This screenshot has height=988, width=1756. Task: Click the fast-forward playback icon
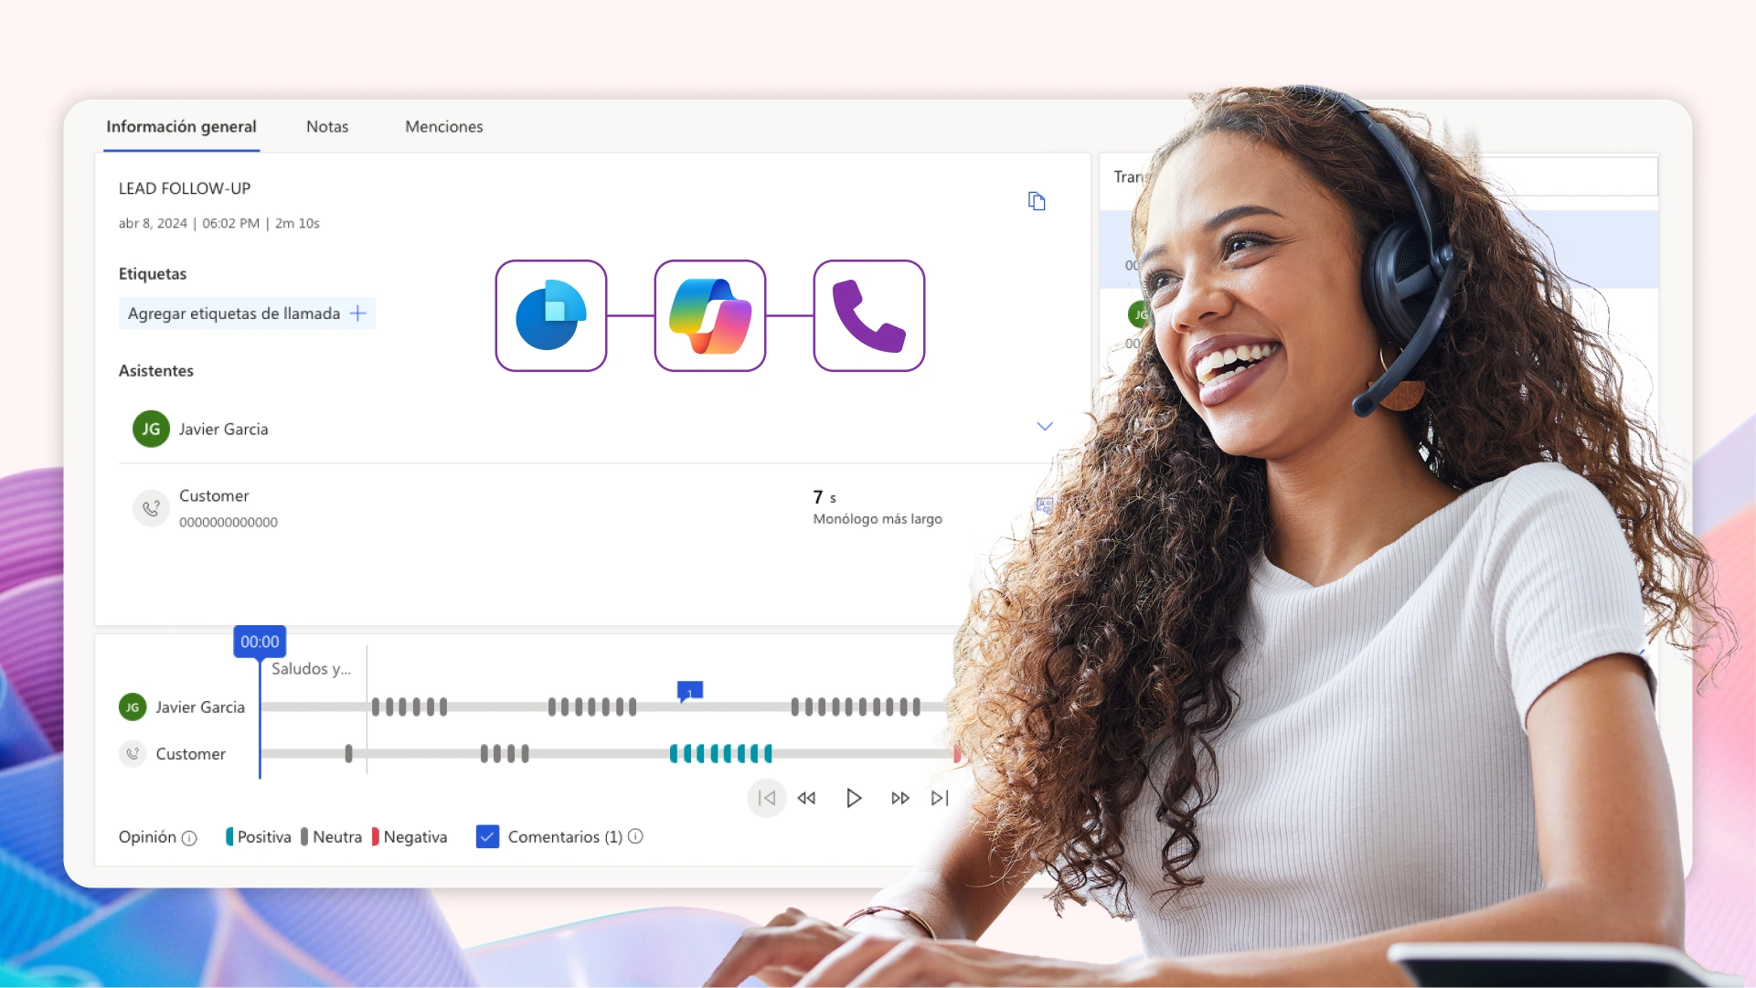pos(899,797)
